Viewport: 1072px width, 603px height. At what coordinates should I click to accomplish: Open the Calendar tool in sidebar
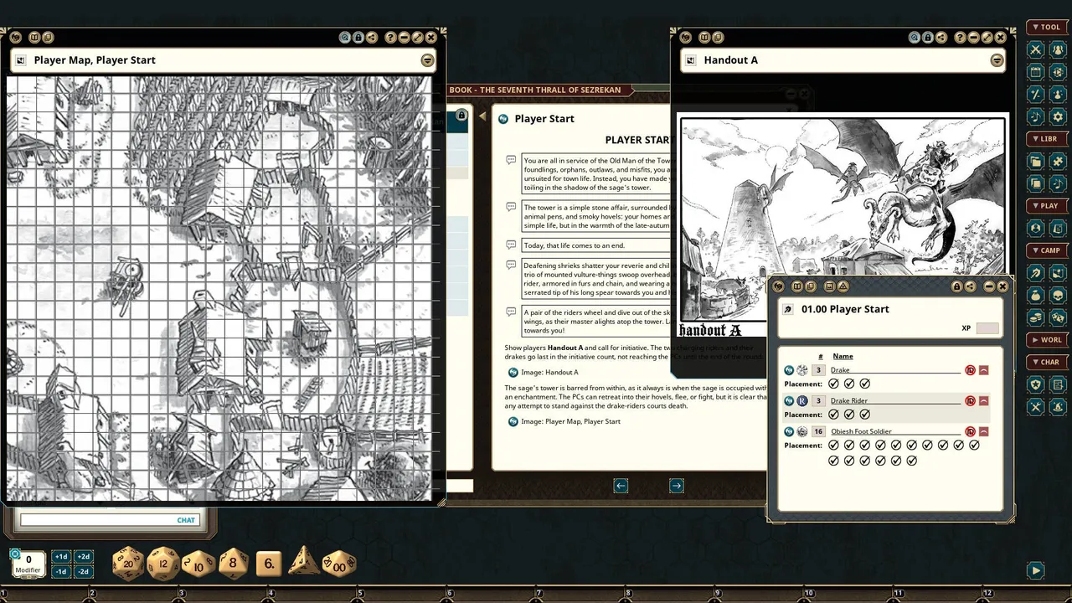(x=1036, y=72)
